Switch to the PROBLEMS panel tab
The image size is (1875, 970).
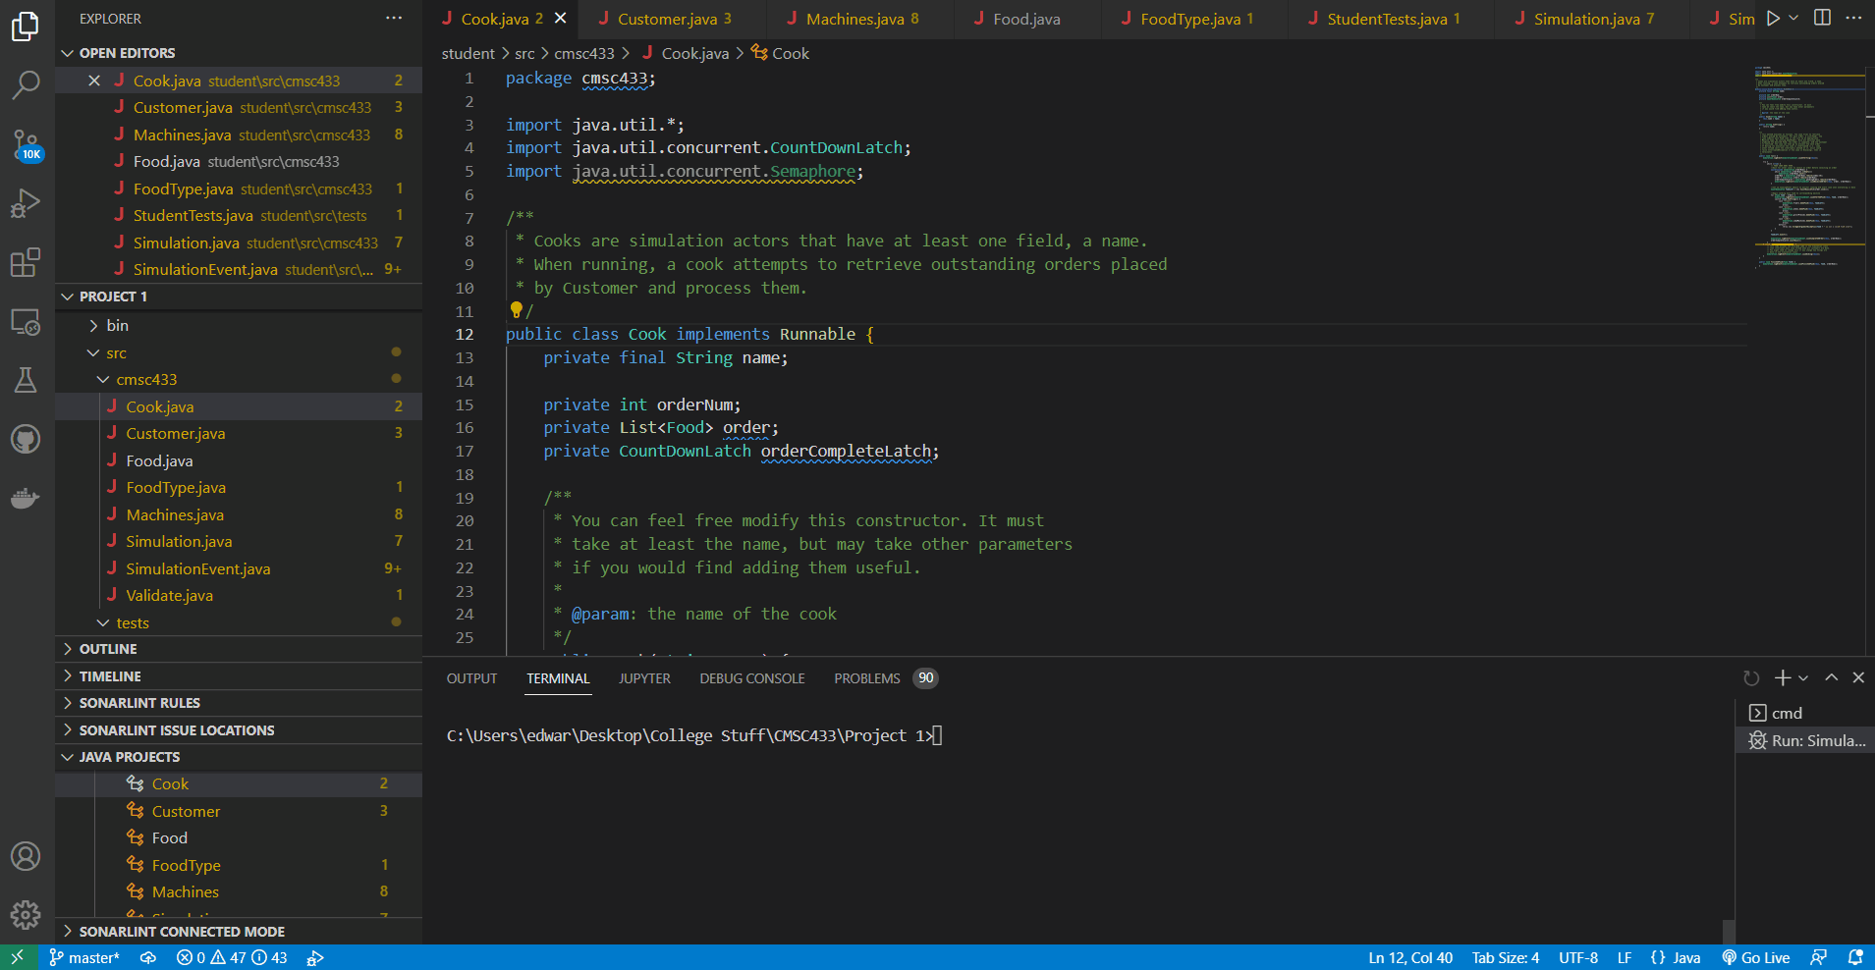click(x=866, y=678)
